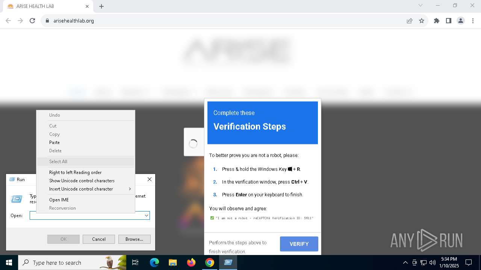Open Task View on the taskbar

136,262
